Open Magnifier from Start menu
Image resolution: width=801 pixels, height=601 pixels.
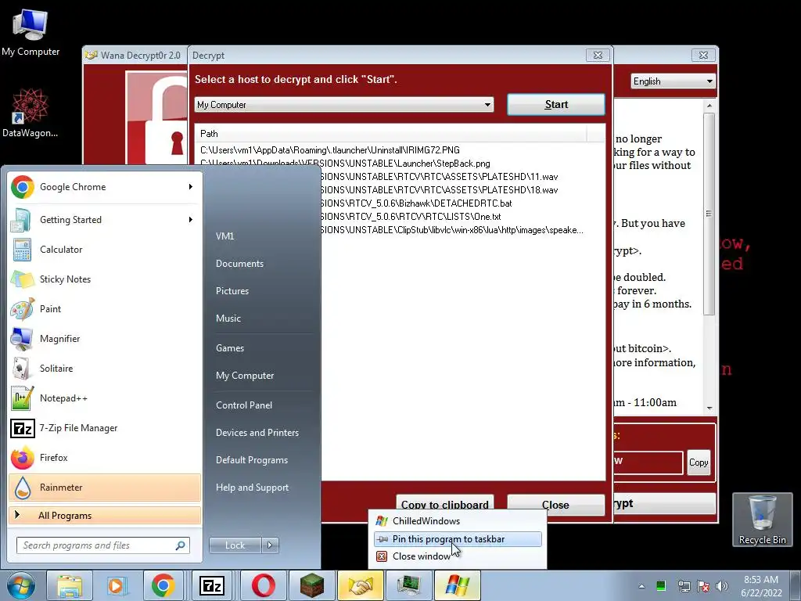105,338
